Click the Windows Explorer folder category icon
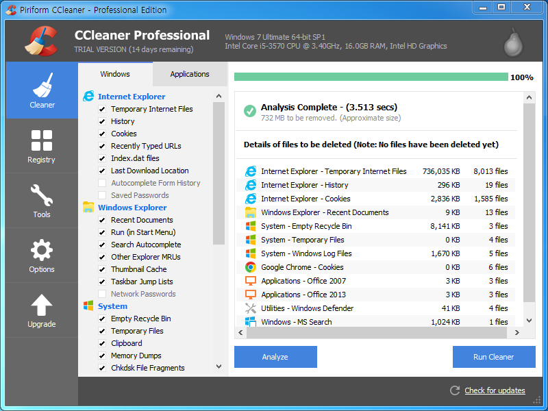Image resolution: width=548 pixels, height=411 pixels. 88,208
